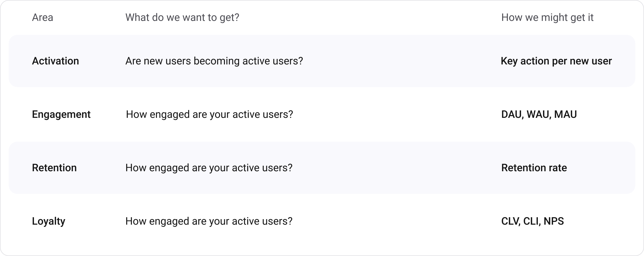Click the 'What do we want to get?' header

182,17
